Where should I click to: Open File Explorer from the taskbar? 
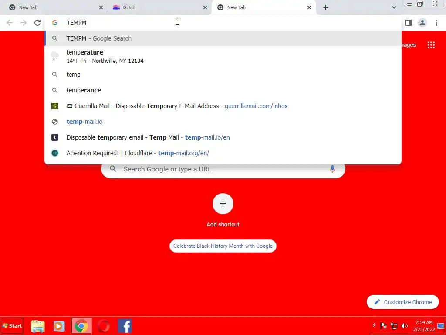point(38,326)
